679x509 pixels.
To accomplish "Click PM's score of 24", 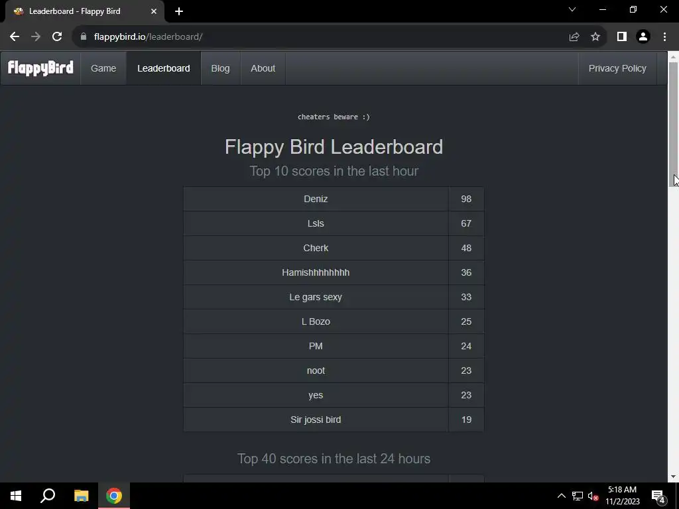I will coord(466,346).
